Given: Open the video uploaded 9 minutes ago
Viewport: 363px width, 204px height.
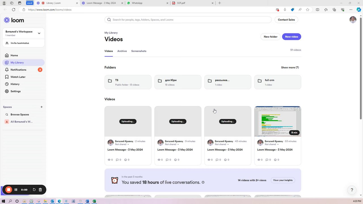Looking at the screenshot, I should click(x=178, y=121).
